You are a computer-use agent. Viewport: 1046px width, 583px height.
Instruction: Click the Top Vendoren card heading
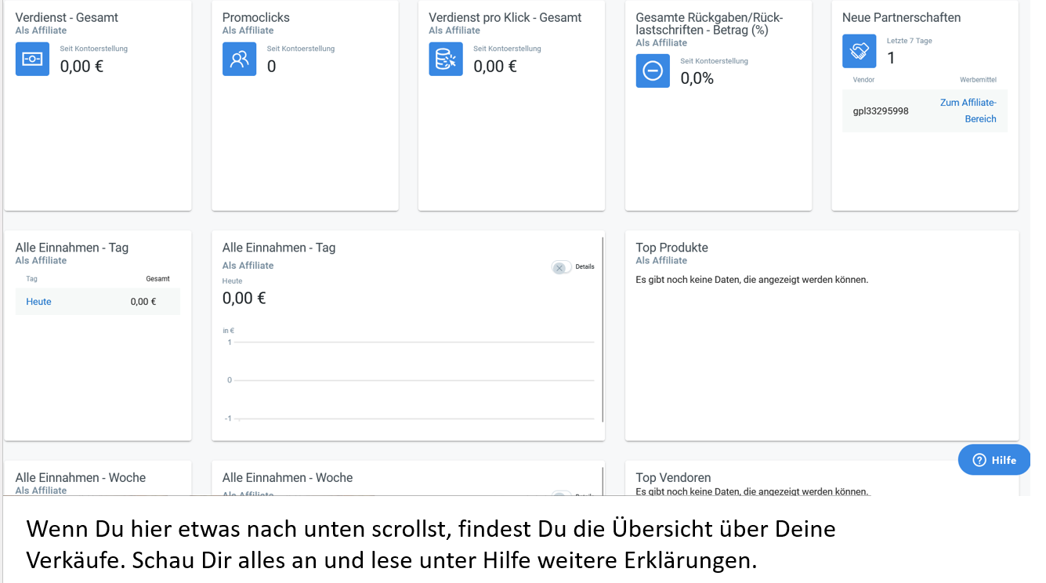673,477
